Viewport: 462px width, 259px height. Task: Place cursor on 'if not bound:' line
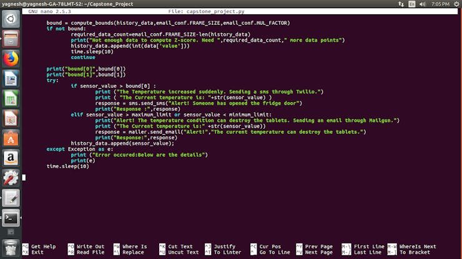click(x=66, y=29)
